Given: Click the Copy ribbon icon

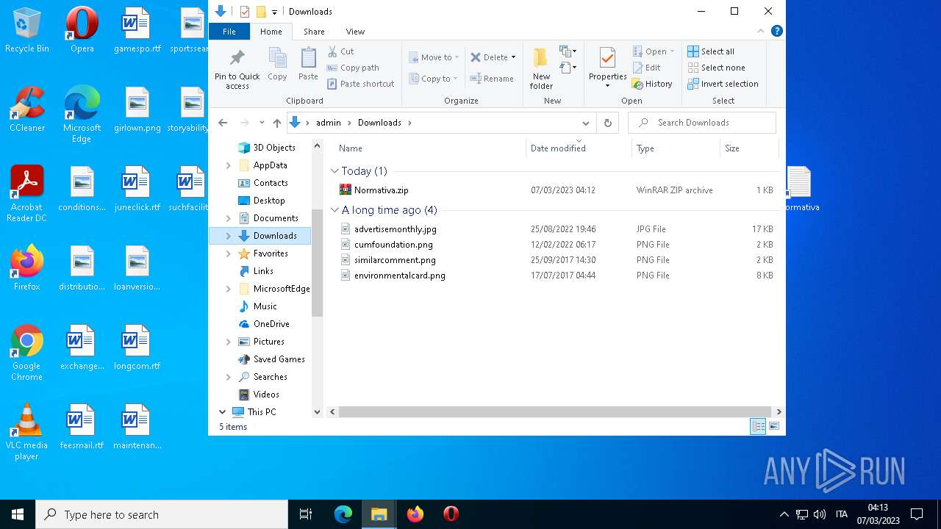Looking at the screenshot, I should [277, 65].
